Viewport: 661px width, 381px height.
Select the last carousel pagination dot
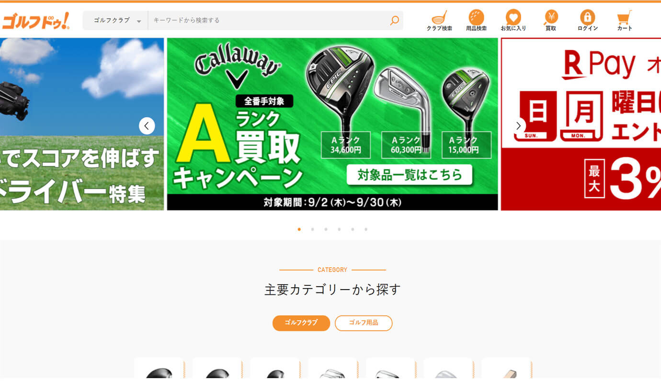366,229
